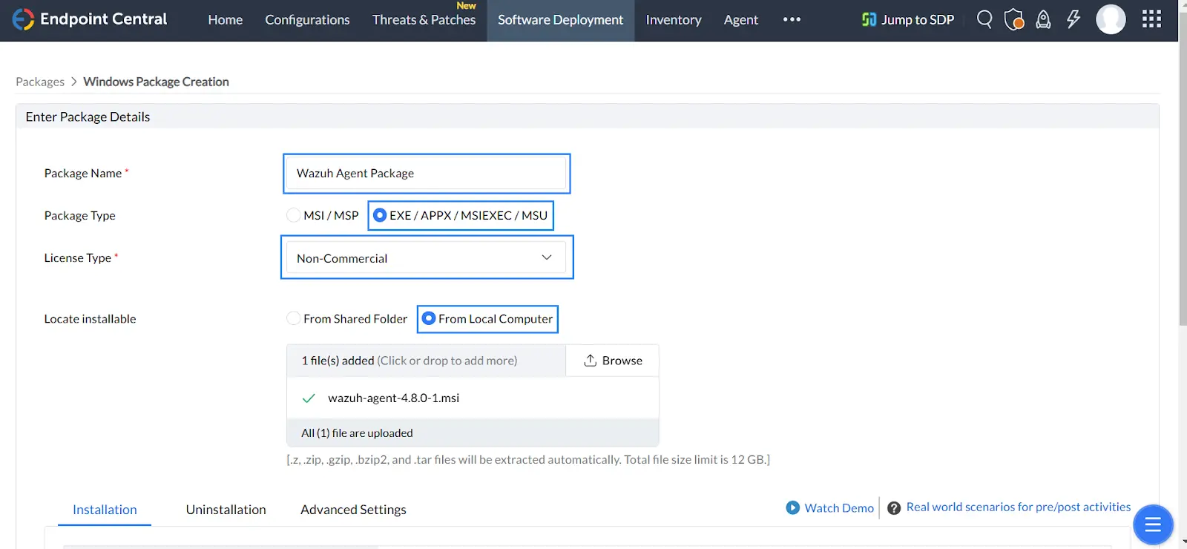Choose From Local Computer option

point(487,319)
